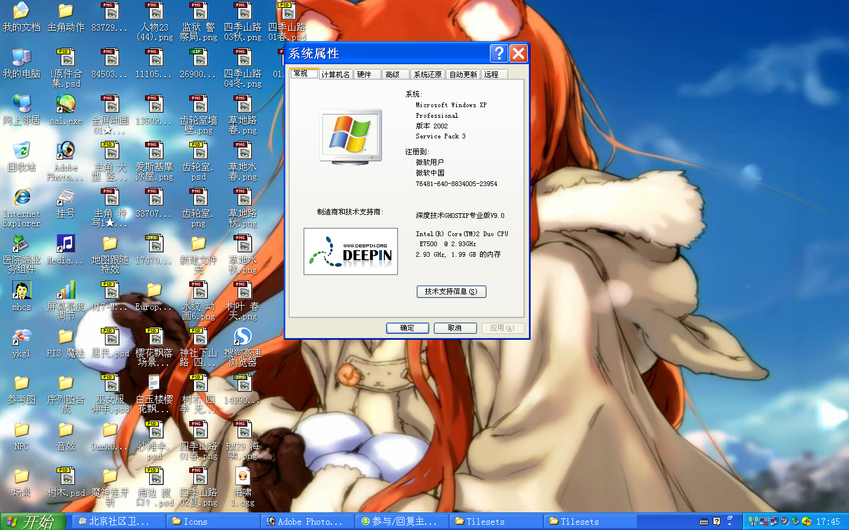The height and width of the screenshot is (530, 849).
Task: Select the 音效 folder icon
Action: tap(65, 435)
